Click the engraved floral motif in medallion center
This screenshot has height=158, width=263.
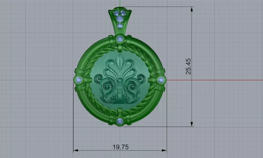pyautogui.click(x=120, y=79)
